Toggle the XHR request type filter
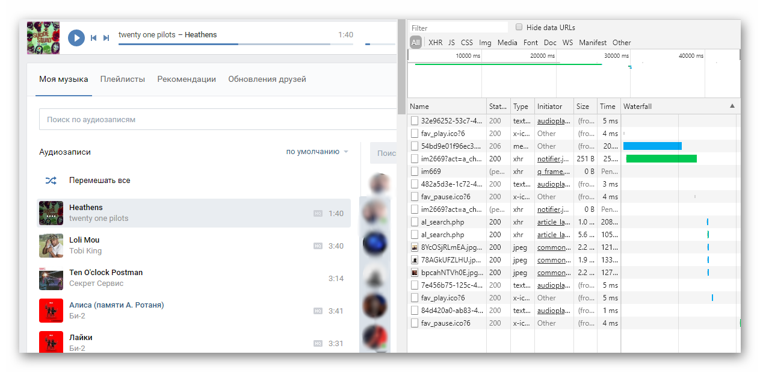The height and width of the screenshot is (372, 760). coord(435,43)
